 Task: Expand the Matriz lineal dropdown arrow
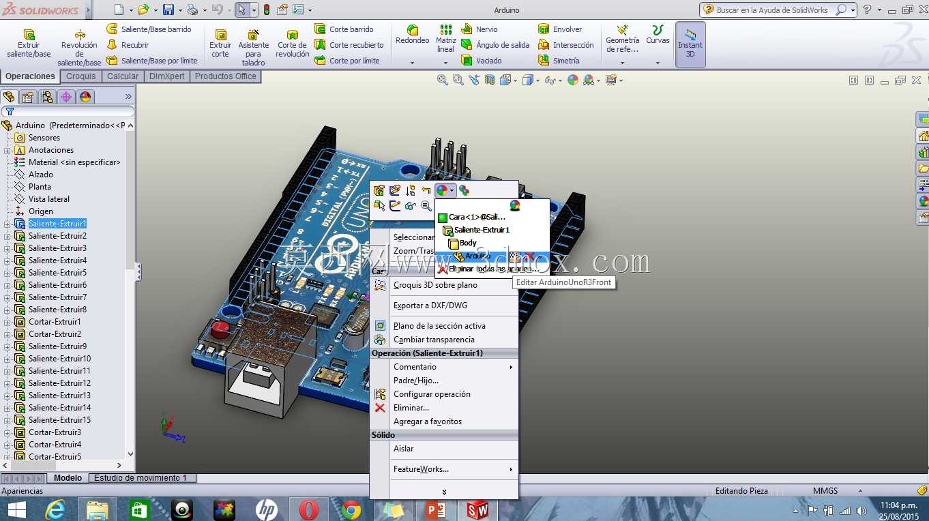click(445, 63)
